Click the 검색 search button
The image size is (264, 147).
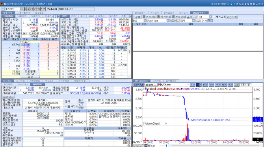point(138,17)
